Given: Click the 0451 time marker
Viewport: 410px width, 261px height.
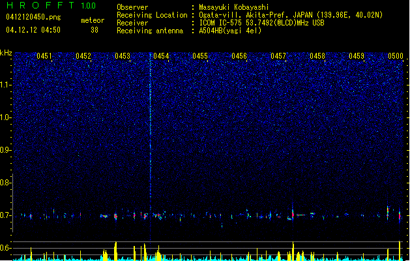Looking at the screenshot, I should point(44,56).
